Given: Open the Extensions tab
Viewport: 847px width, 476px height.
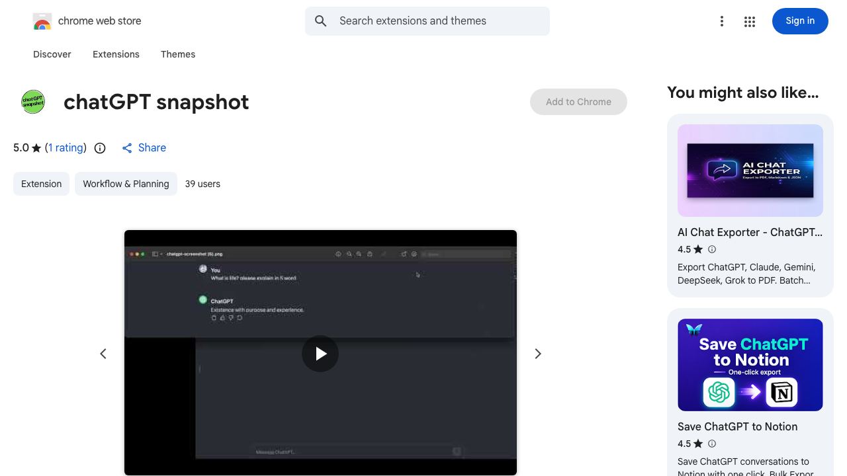Looking at the screenshot, I should (x=116, y=54).
